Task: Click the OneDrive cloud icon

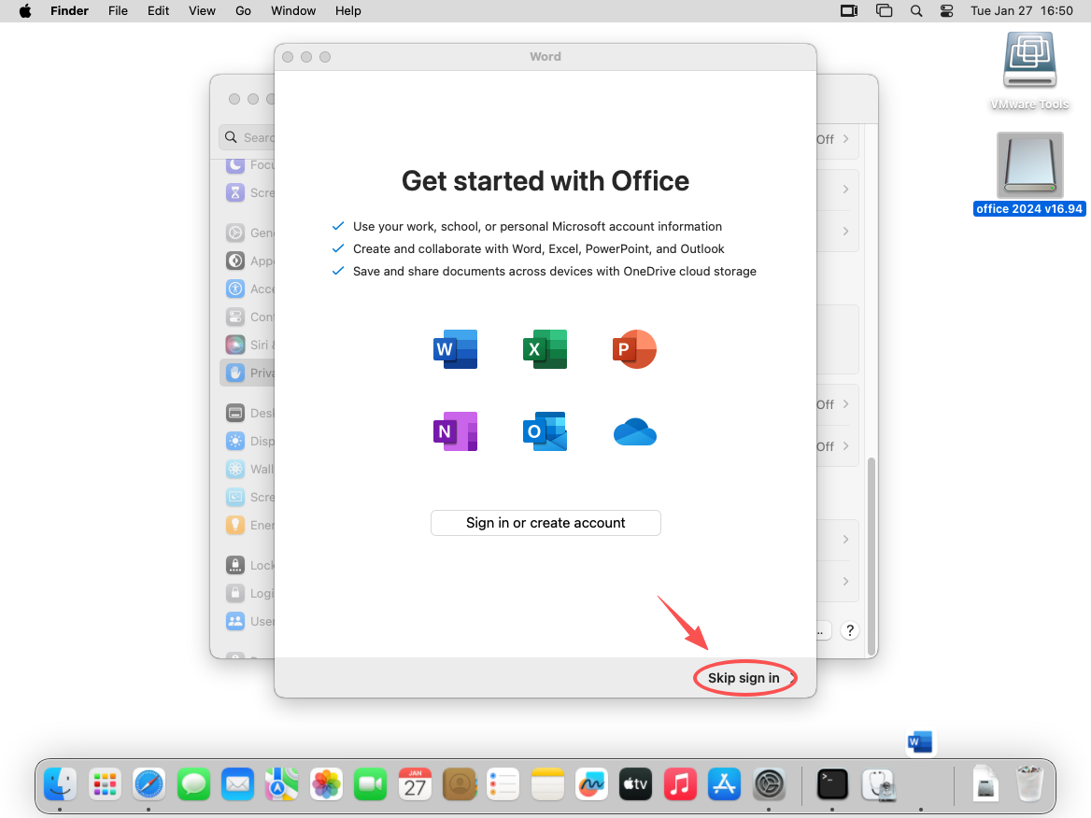Action: 634,432
